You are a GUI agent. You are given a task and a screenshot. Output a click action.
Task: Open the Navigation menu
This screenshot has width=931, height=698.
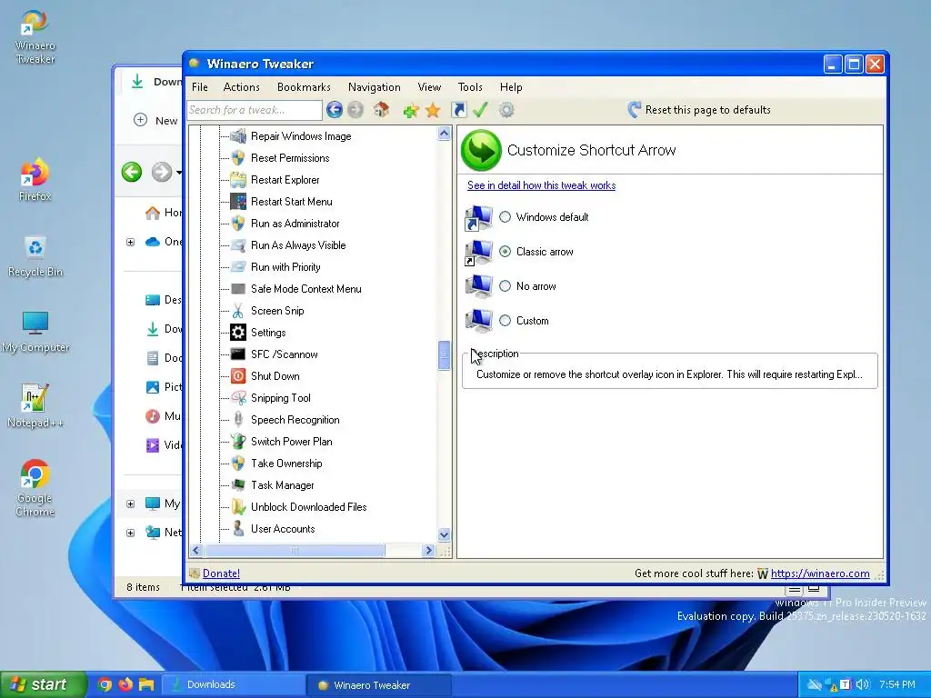[x=374, y=87]
